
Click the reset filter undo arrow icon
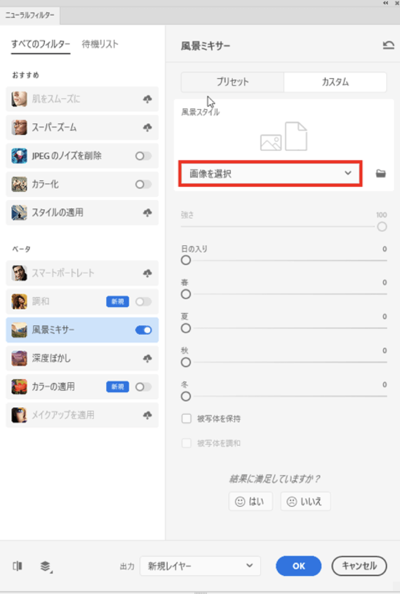388,45
